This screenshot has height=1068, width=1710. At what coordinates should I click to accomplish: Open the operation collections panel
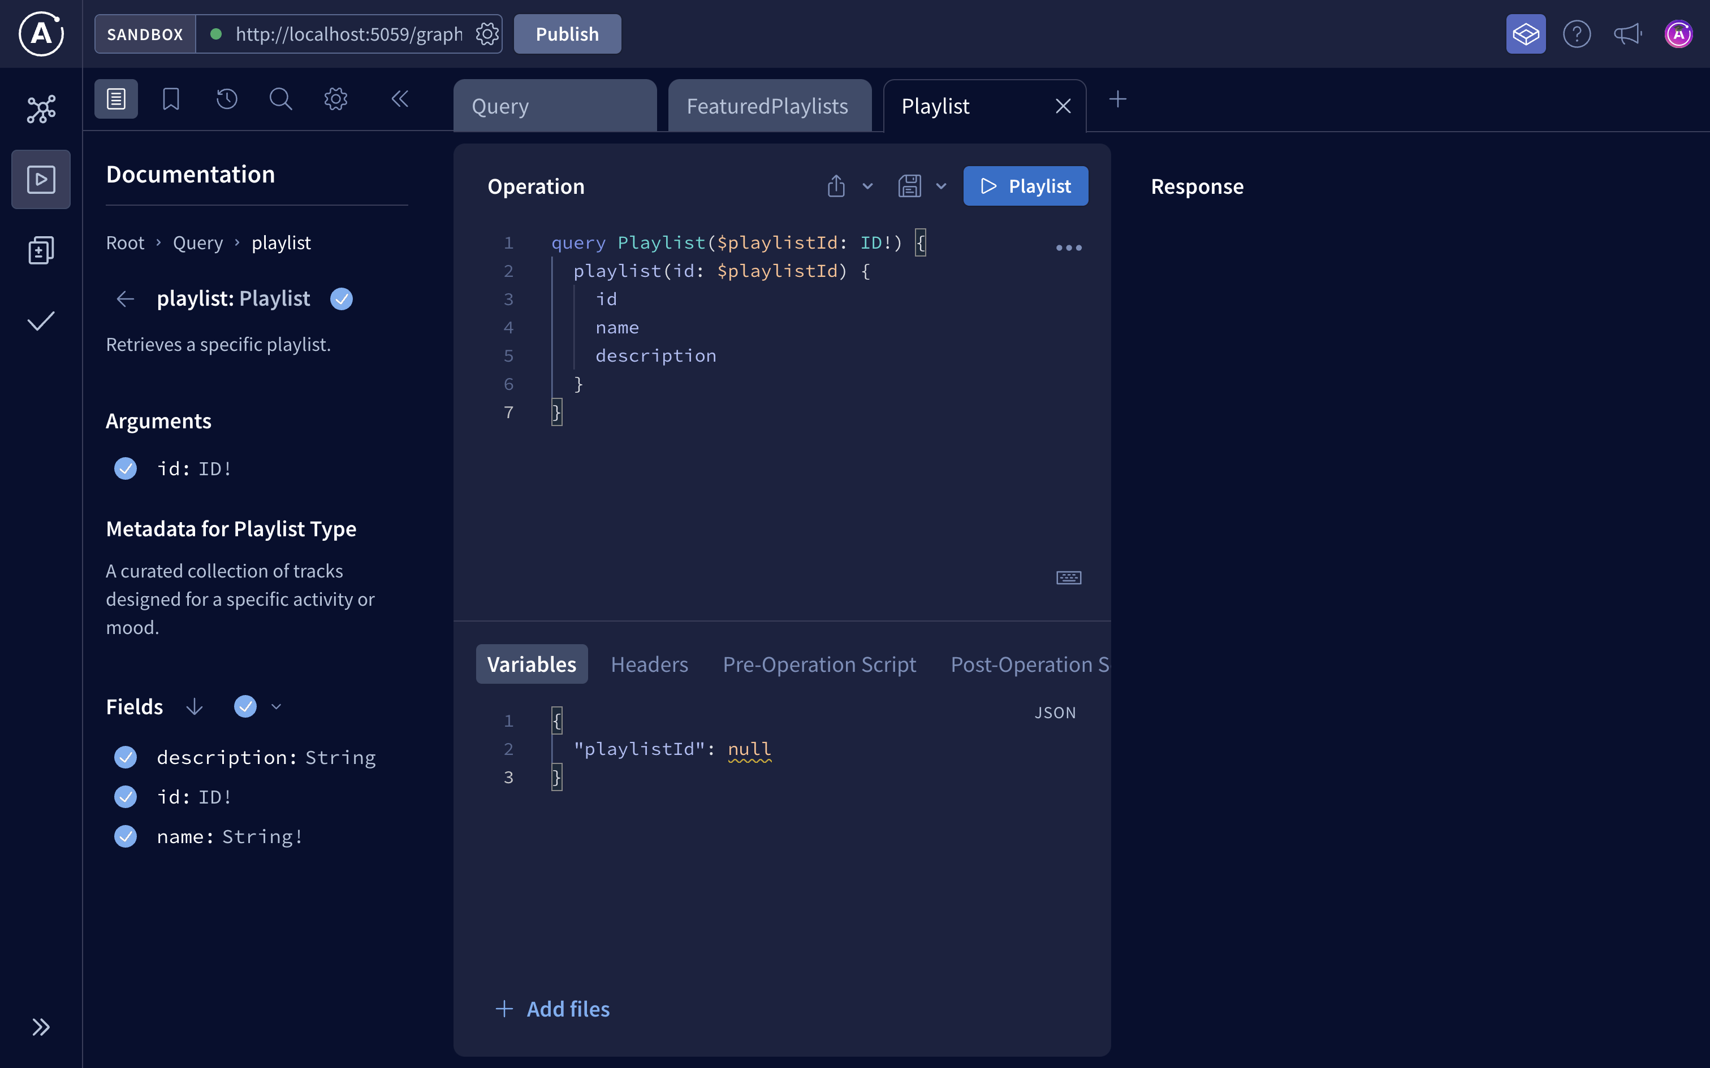40,249
